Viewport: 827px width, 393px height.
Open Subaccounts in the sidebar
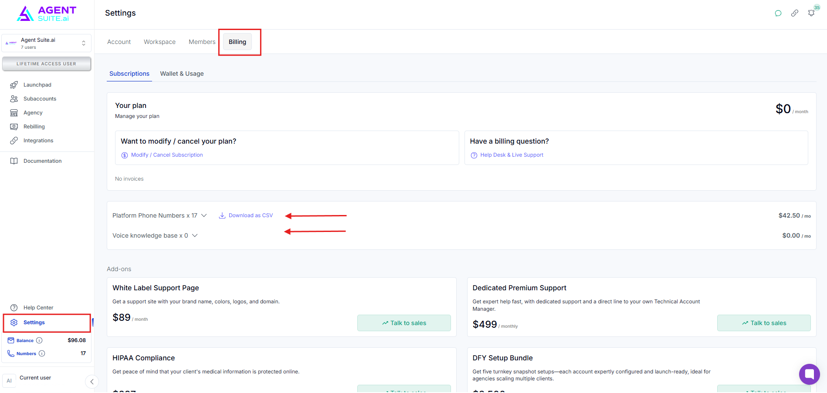point(40,99)
